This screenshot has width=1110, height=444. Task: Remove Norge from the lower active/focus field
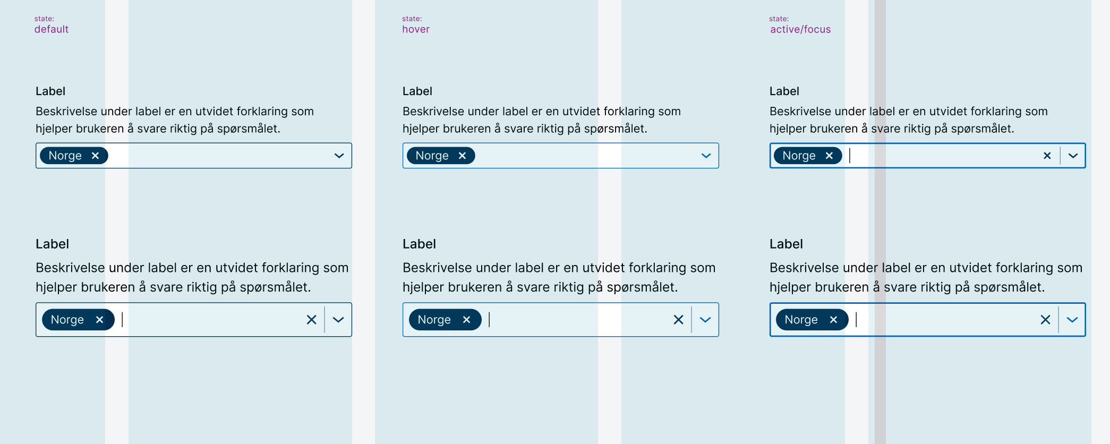(833, 319)
